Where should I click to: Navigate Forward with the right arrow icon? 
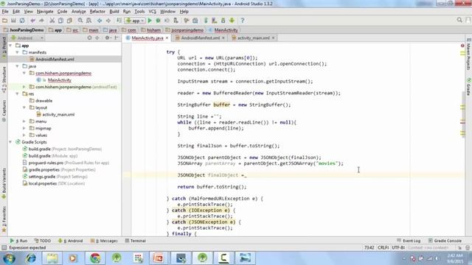[108, 21]
